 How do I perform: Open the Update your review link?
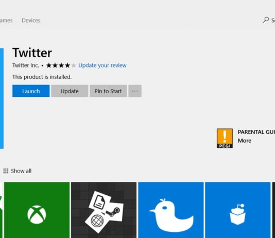click(102, 65)
